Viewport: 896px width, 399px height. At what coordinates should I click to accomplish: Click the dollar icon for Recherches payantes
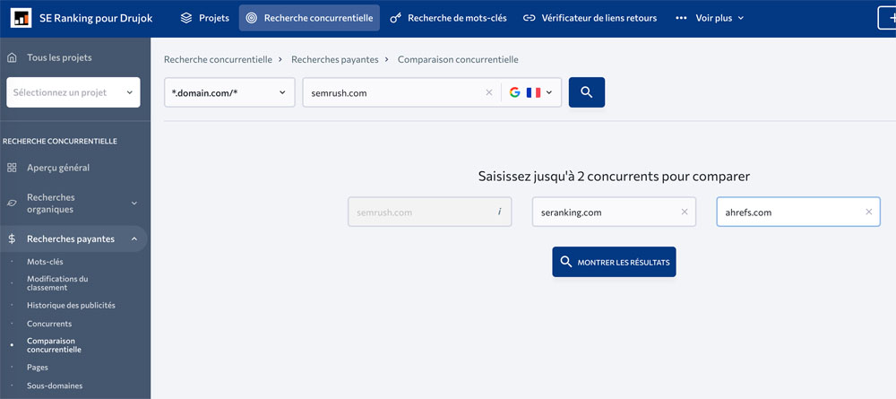tap(12, 239)
